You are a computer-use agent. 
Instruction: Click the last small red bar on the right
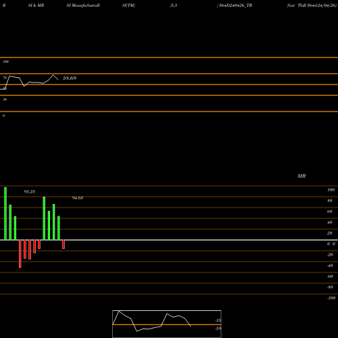click(x=64, y=244)
